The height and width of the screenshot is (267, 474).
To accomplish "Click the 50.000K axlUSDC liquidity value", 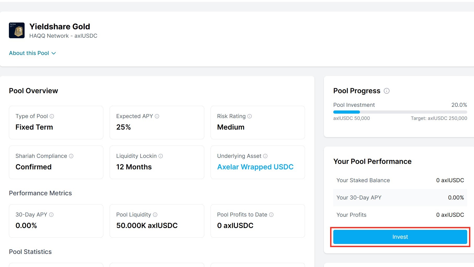I will click(x=147, y=226).
